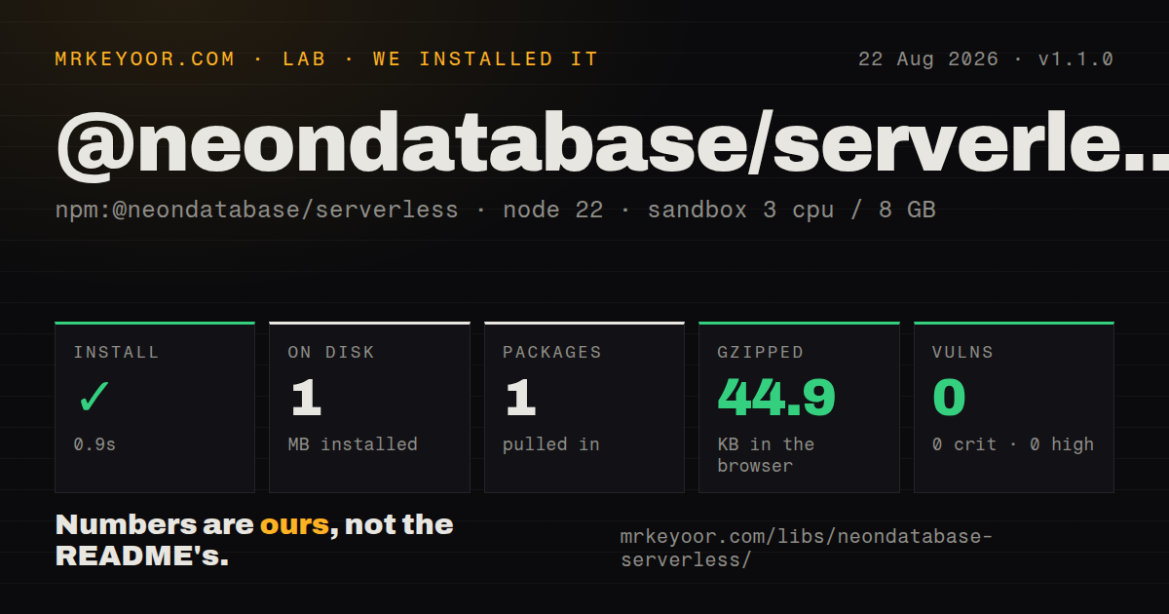Click the date and version text '22 Aug 2026 · v1.1.0'

pos(985,58)
